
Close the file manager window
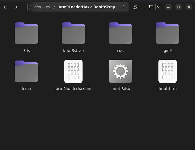(x=189, y=7)
